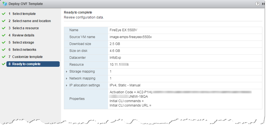This screenshot has width=266, height=130.
Task: Click the help question mark icon
Action: click(257, 4)
